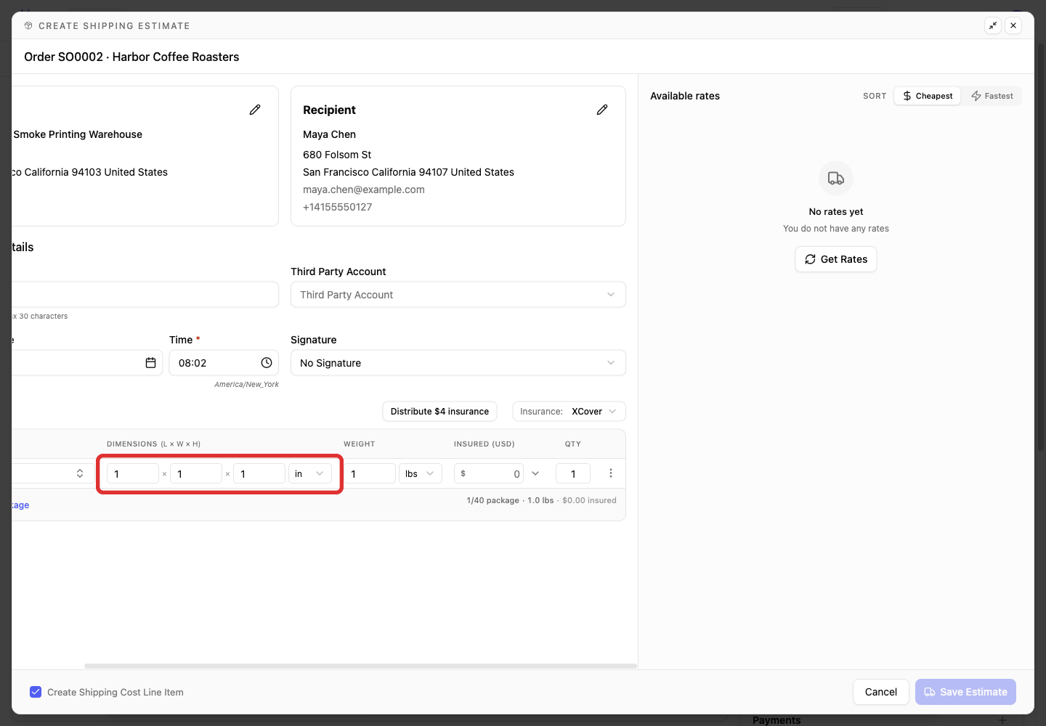Focus the package width field

[x=196, y=474]
